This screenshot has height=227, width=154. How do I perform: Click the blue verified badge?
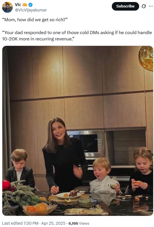[31, 5]
